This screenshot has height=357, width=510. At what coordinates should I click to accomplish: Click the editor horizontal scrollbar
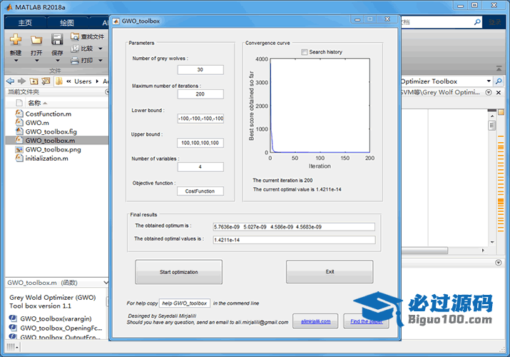tap(424, 251)
